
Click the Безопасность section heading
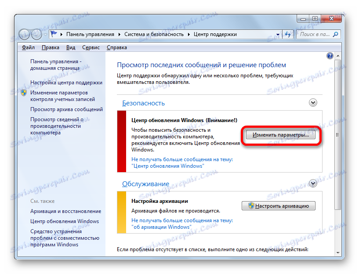pyautogui.click(x=143, y=103)
